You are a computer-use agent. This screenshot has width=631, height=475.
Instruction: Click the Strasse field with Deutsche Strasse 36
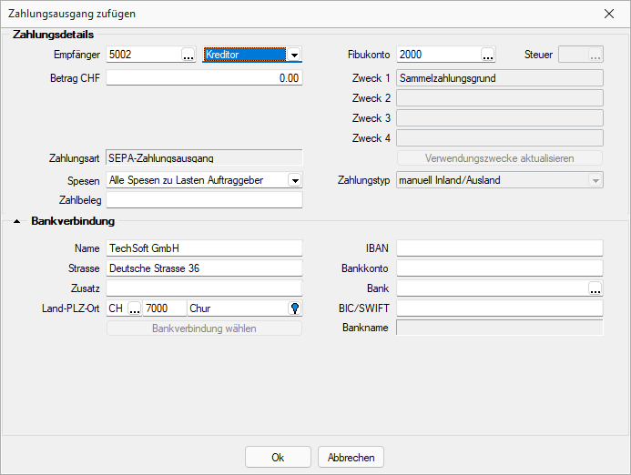click(x=204, y=268)
